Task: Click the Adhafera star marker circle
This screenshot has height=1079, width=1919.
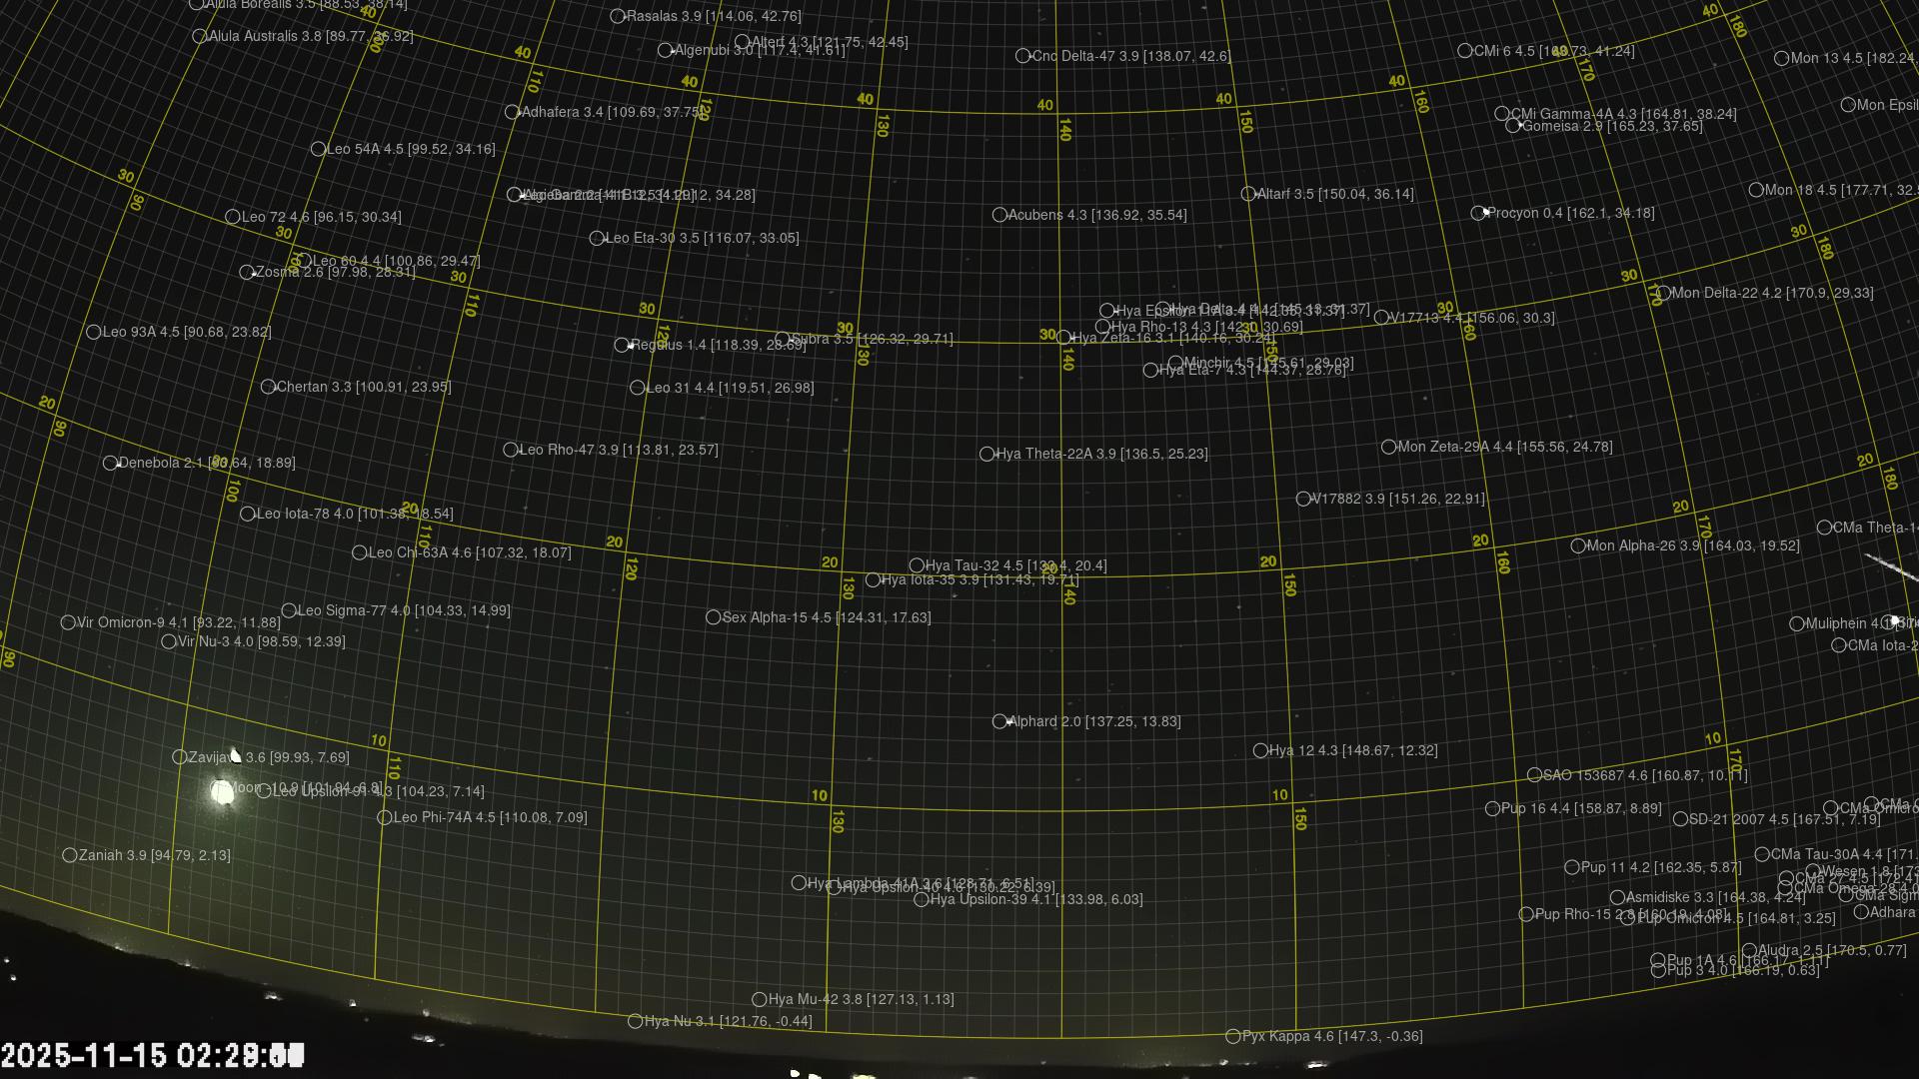Action: pyautogui.click(x=513, y=112)
